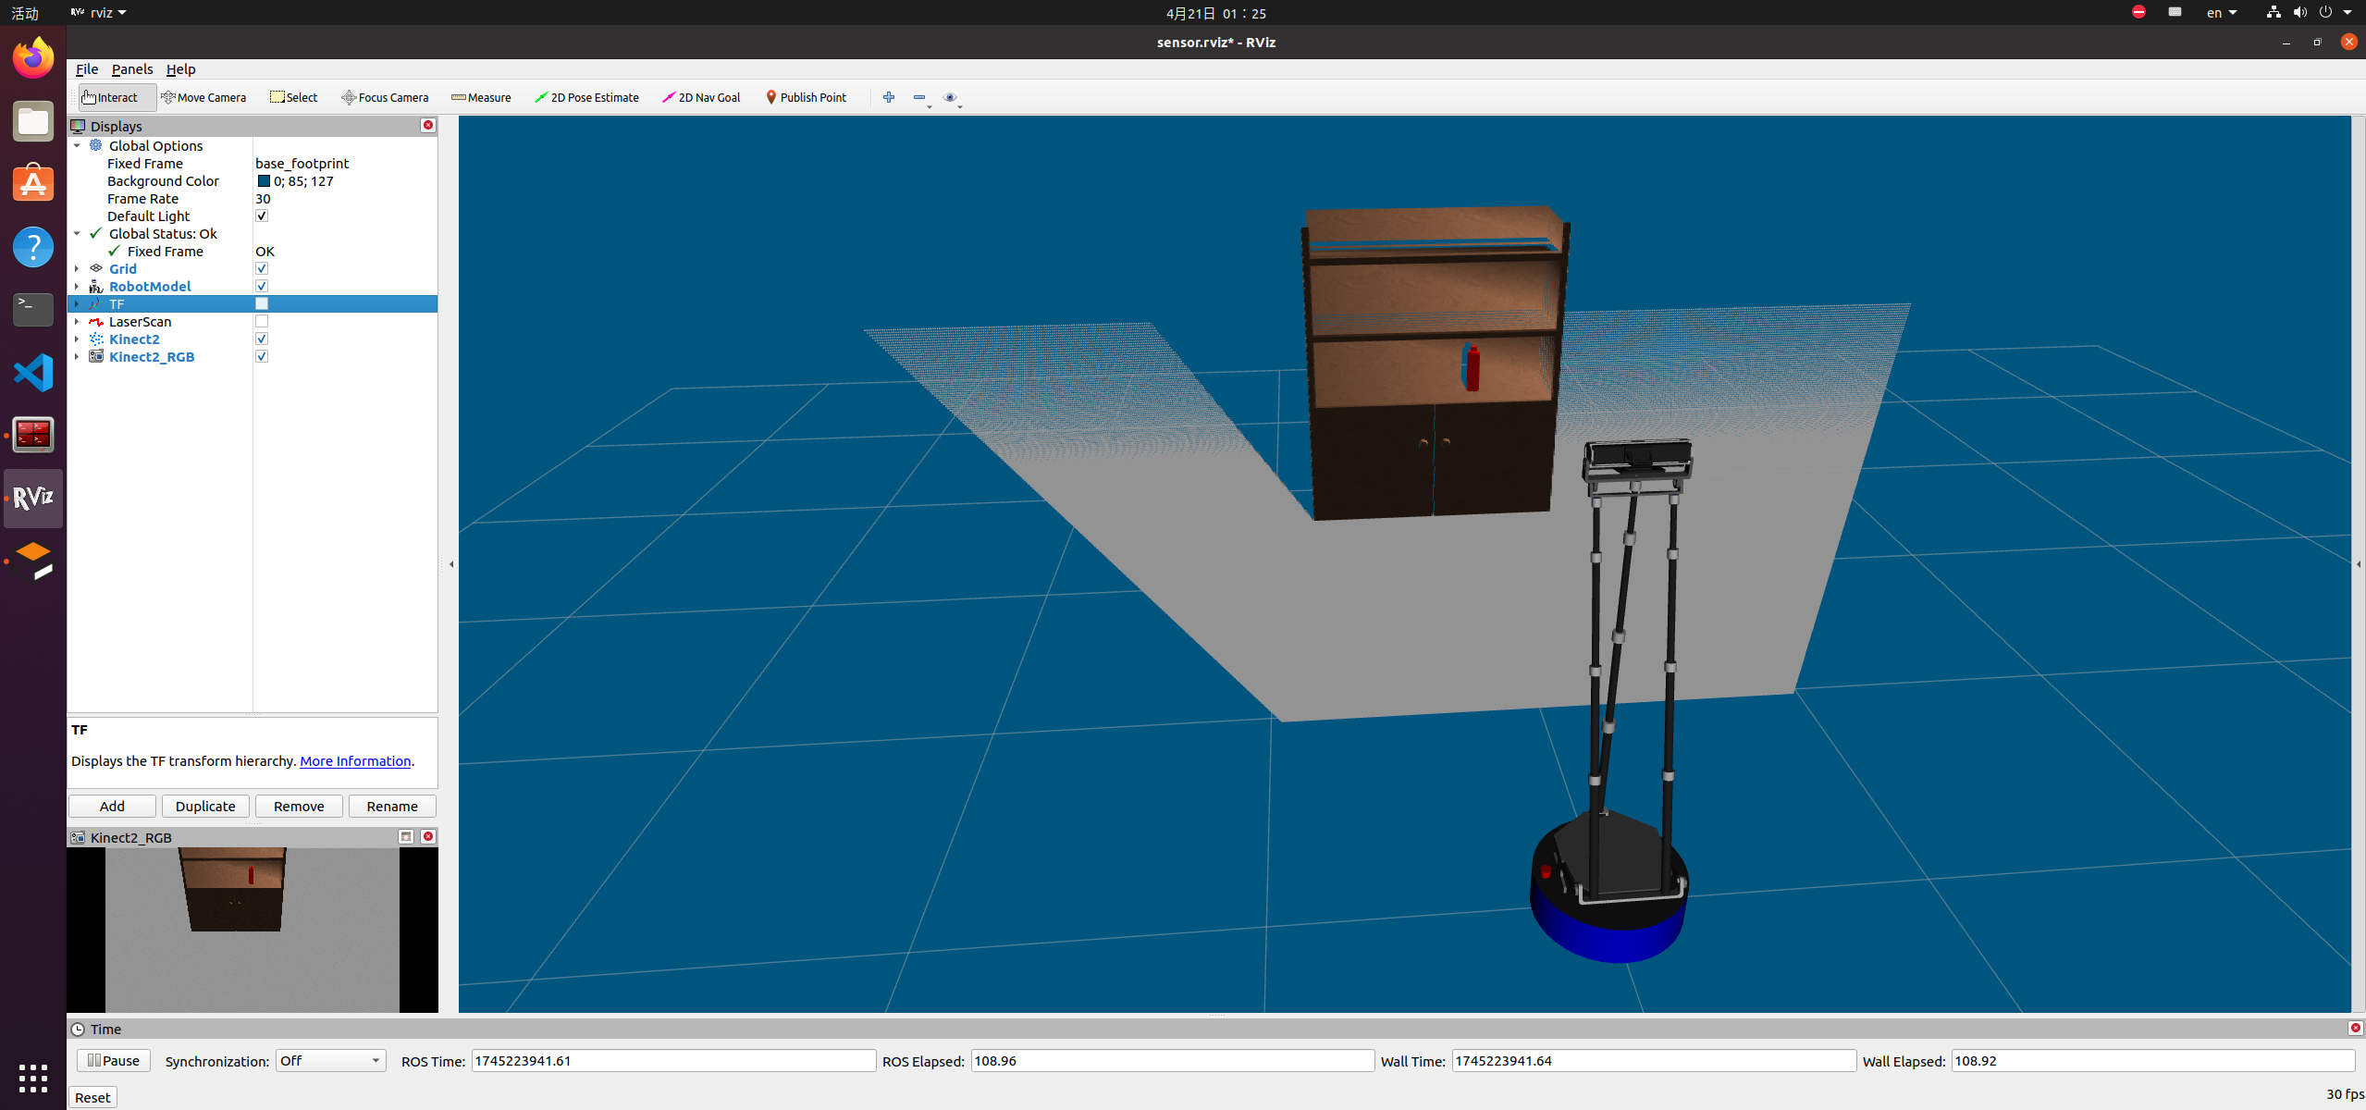Expand the RobotModel tree item

tap(77, 287)
